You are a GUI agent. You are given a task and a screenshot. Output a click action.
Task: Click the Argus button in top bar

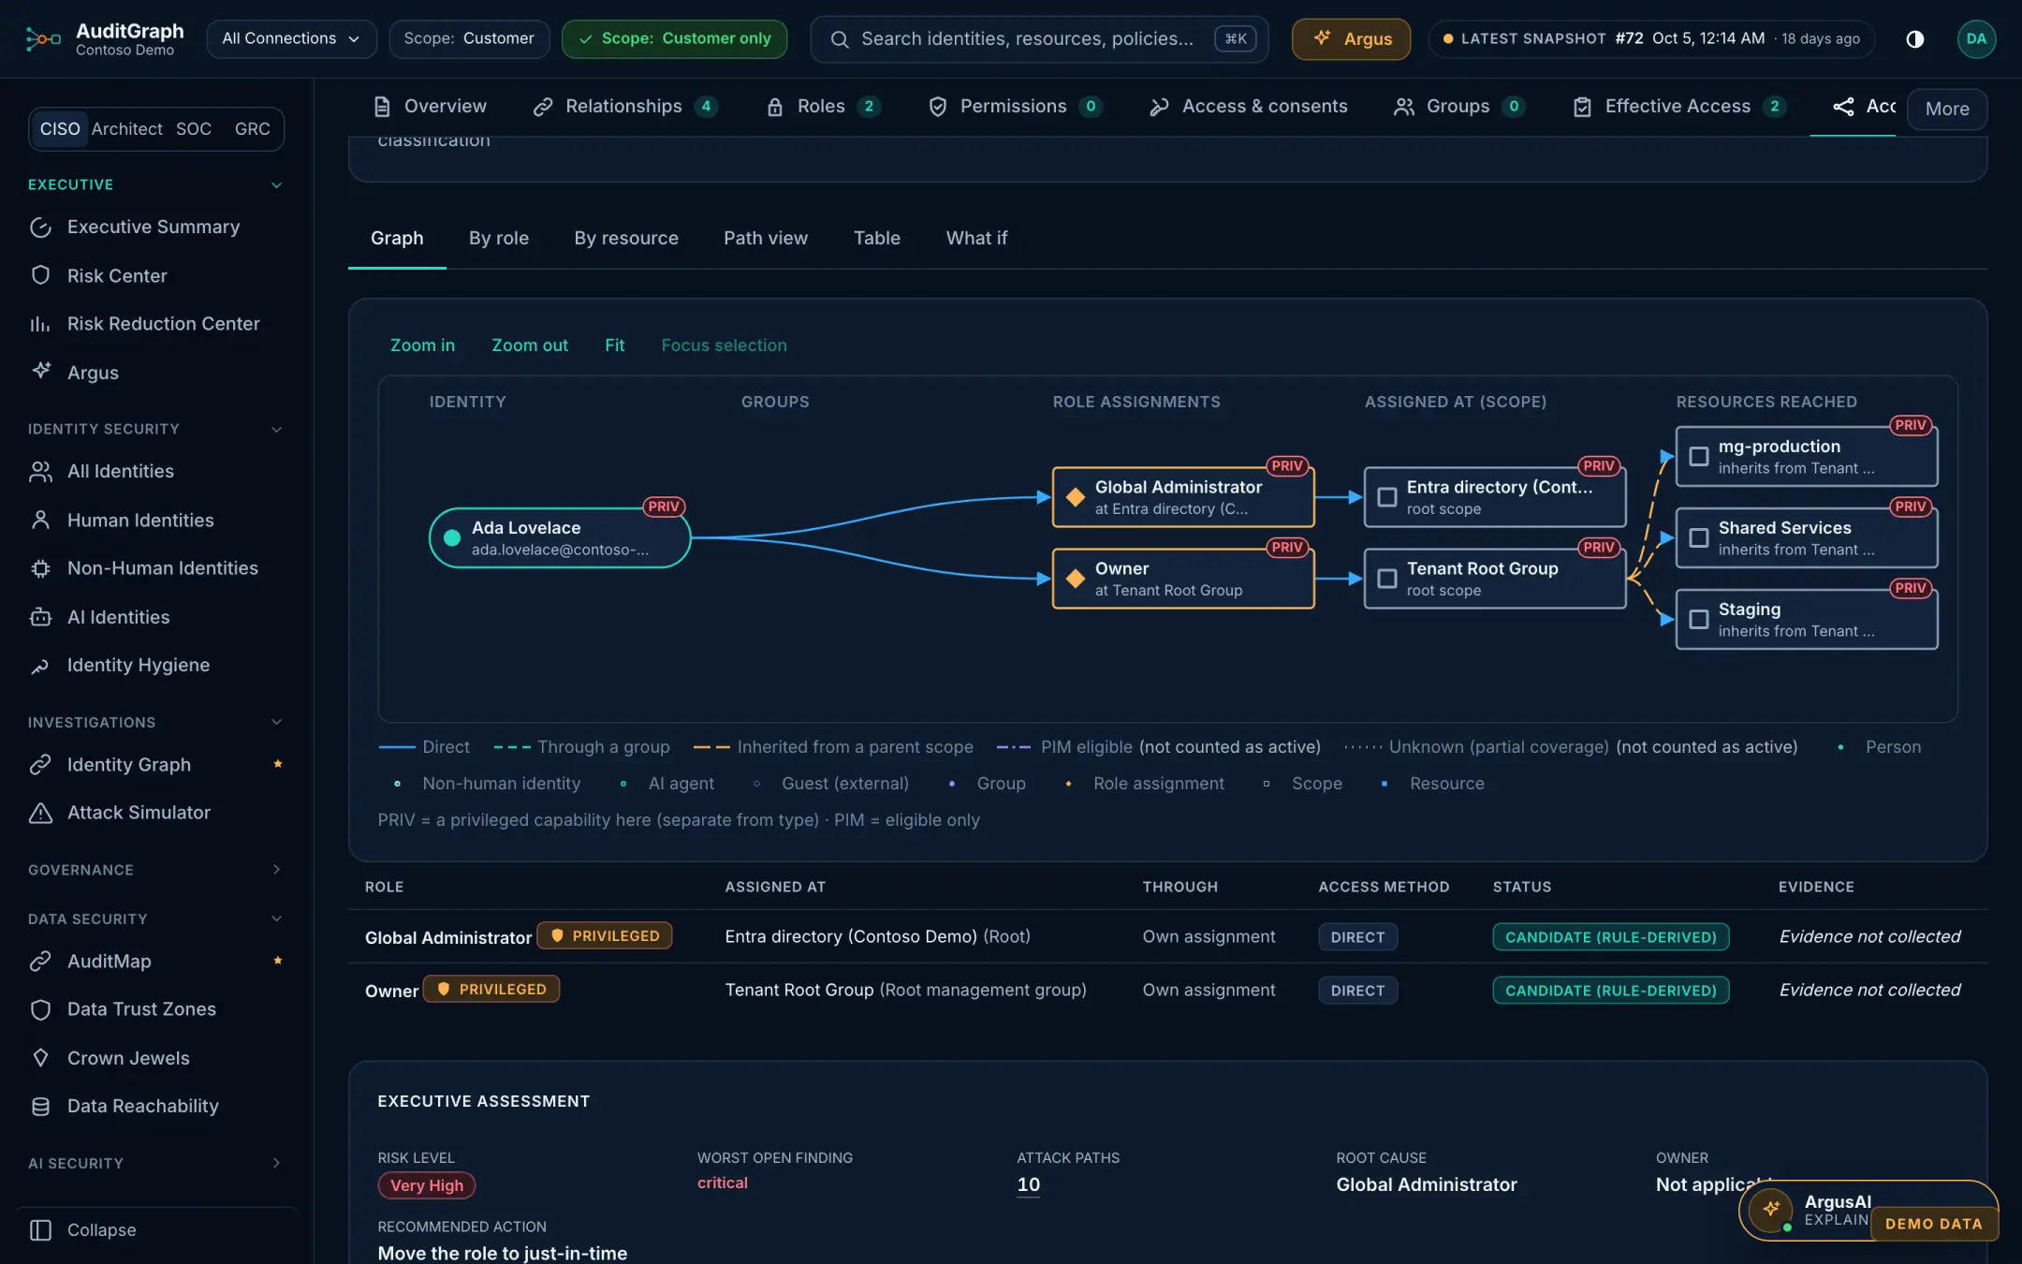click(x=1351, y=38)
